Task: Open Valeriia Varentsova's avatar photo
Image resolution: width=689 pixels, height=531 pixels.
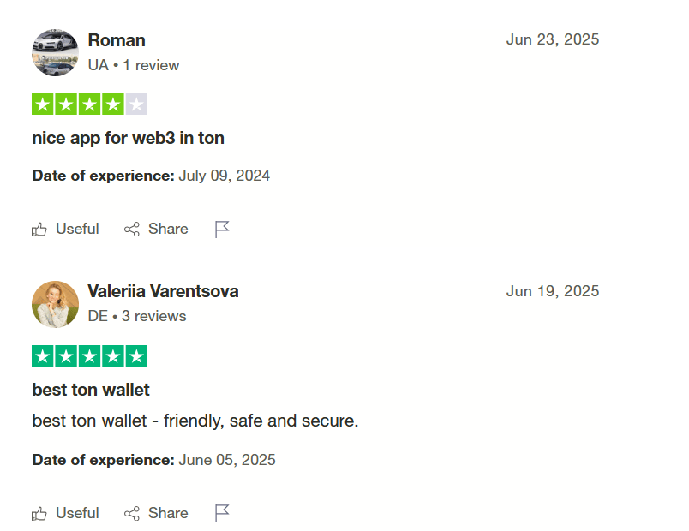Action: 56,304
